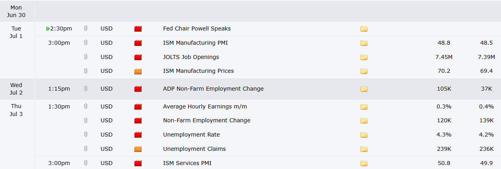Toggle sound alert for Average Hourly Earnings

click(85, 106)
